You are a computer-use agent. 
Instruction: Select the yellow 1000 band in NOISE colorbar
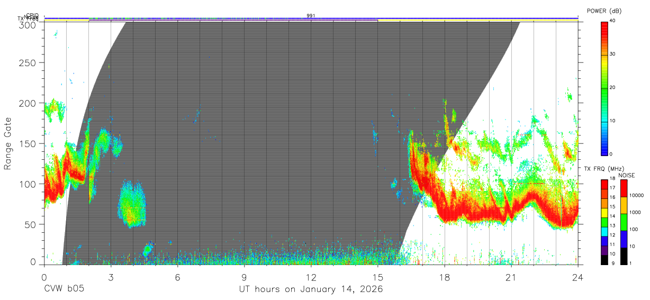coord(624,205)
